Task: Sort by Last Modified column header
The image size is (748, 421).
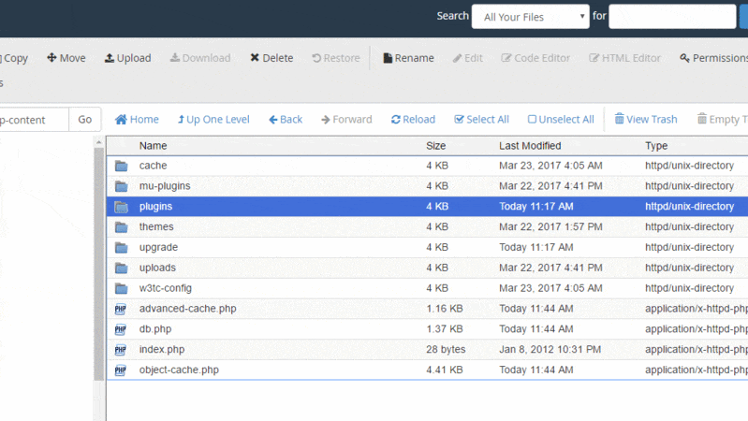Action: [x=530, y=146]
